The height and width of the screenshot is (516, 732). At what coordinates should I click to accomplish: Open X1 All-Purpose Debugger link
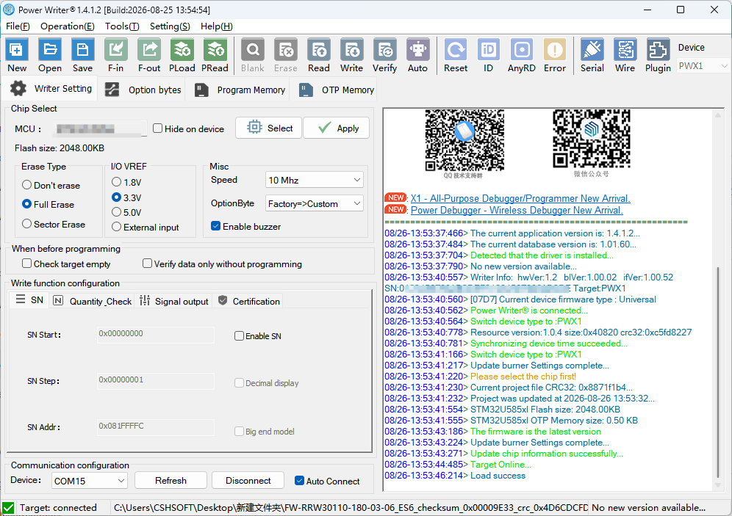click(520, 198)
